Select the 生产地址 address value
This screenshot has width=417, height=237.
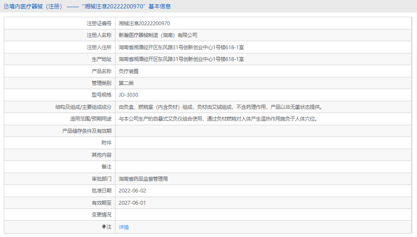pos(181,59)
